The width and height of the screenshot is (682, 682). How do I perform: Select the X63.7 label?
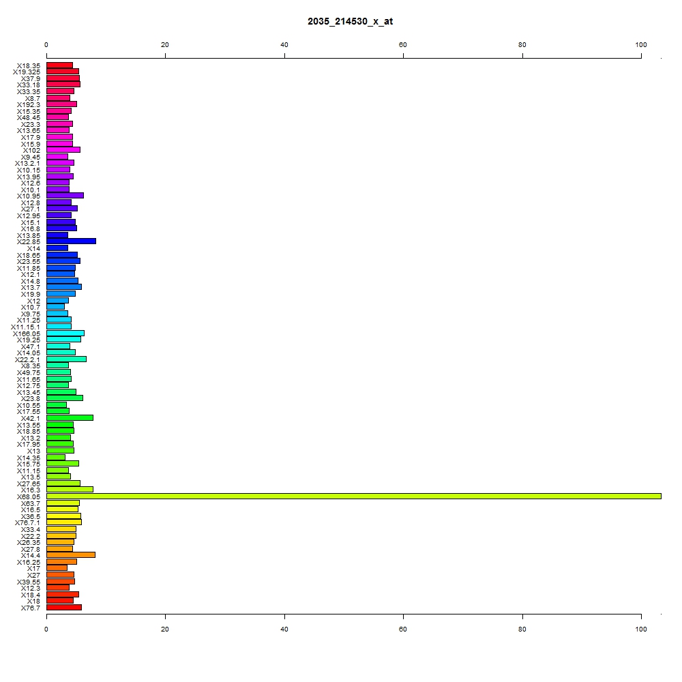[31, 504]
